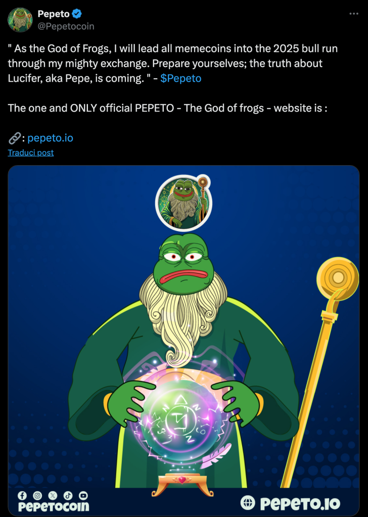Click the globe icon beside PEPETO.IO

click(248, 503)
